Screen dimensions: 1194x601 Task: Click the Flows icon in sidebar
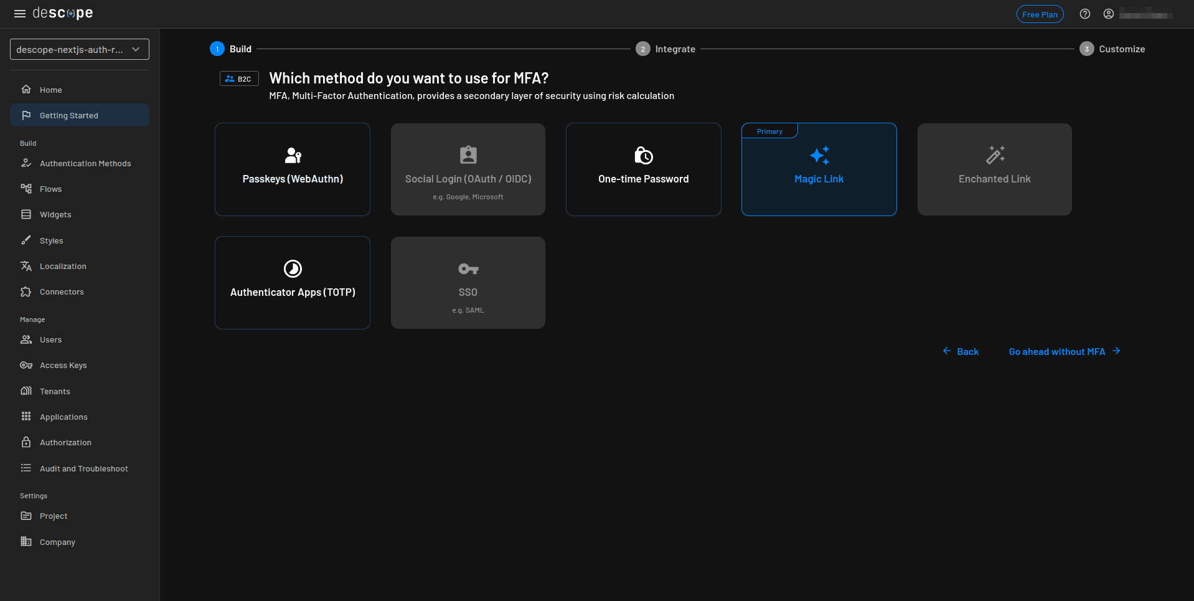(26, 189)
